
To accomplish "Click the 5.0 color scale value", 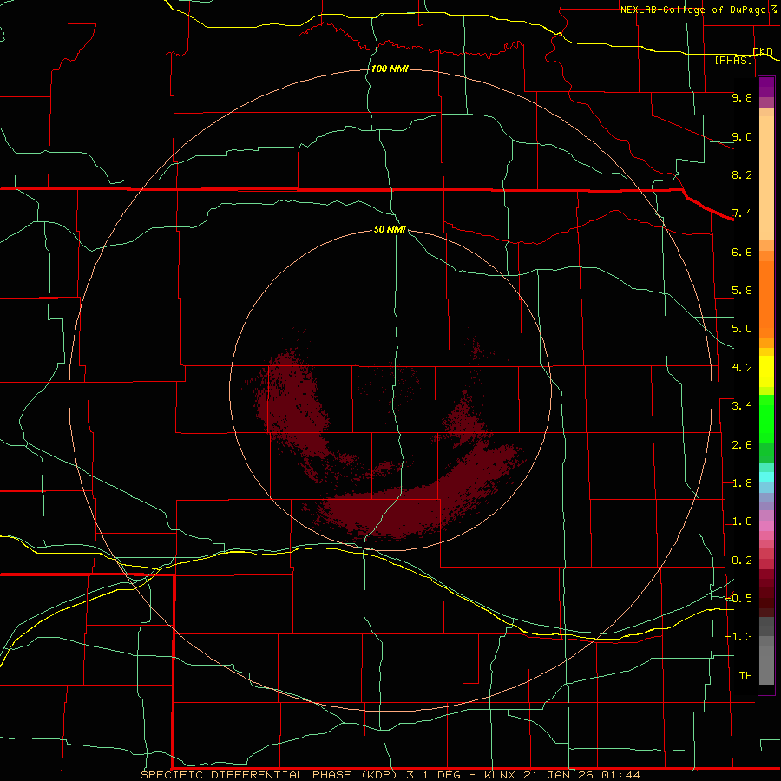I will [742, 329].
